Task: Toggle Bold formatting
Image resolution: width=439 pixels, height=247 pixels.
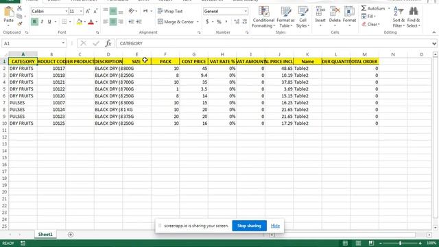Action: (x=34, y=21)
